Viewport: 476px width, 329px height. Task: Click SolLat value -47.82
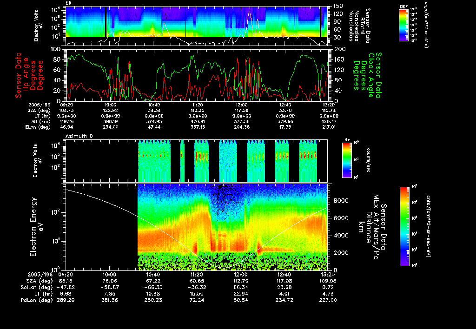[66, 288]
